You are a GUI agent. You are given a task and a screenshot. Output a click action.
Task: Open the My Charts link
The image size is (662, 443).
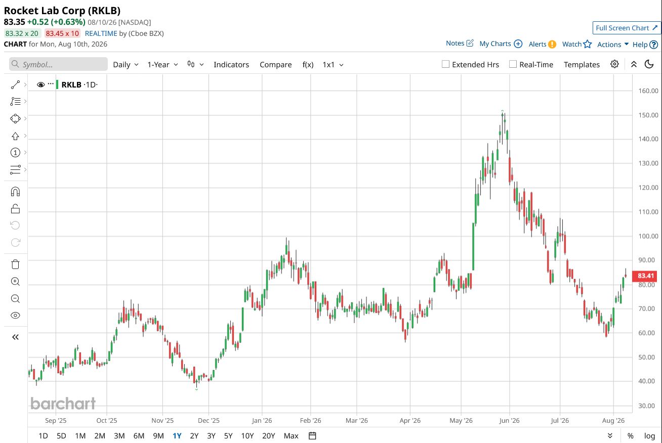(x=495, y=44)
